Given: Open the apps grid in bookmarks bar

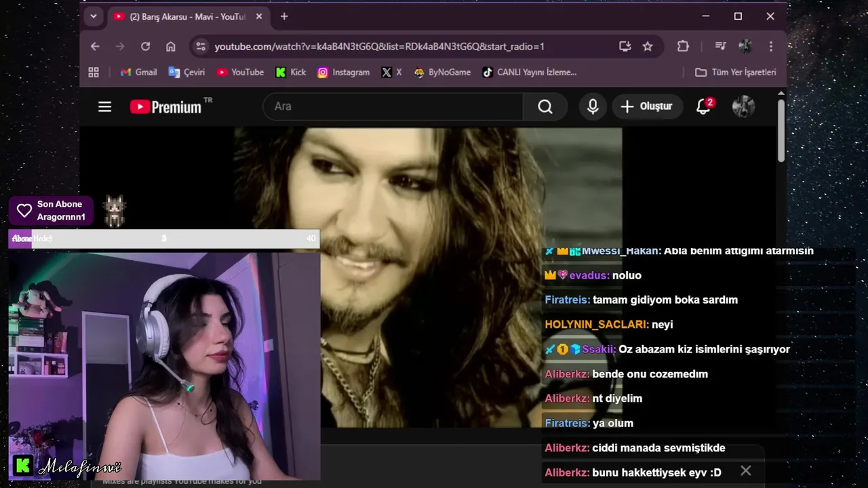Looking at the screenshot, I should pyautogui.click(x=94, y=72).
